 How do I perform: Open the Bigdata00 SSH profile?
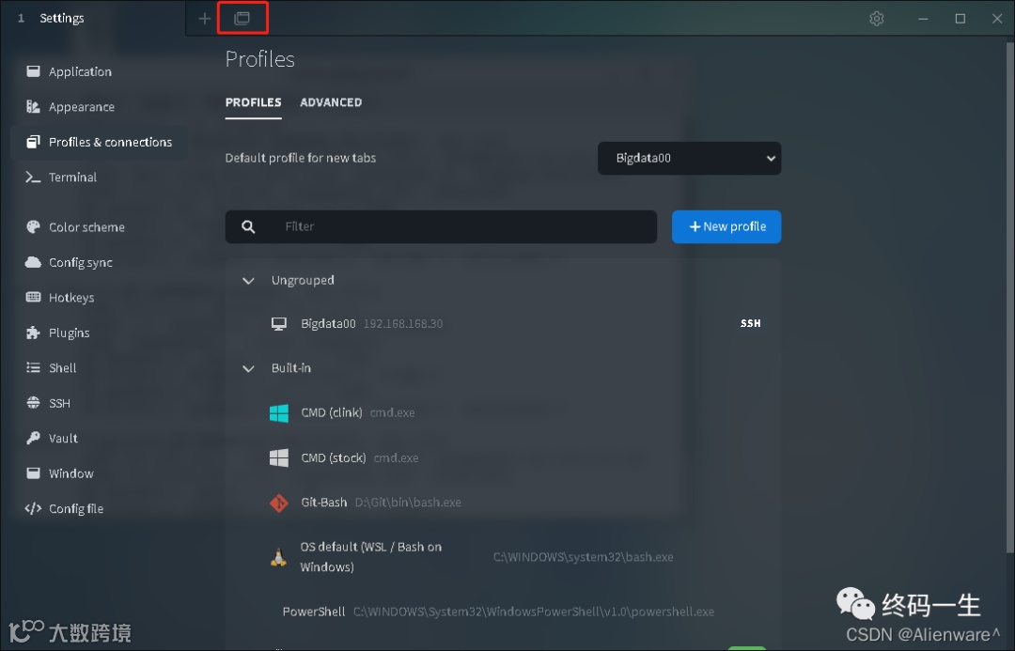pos(503,323)
